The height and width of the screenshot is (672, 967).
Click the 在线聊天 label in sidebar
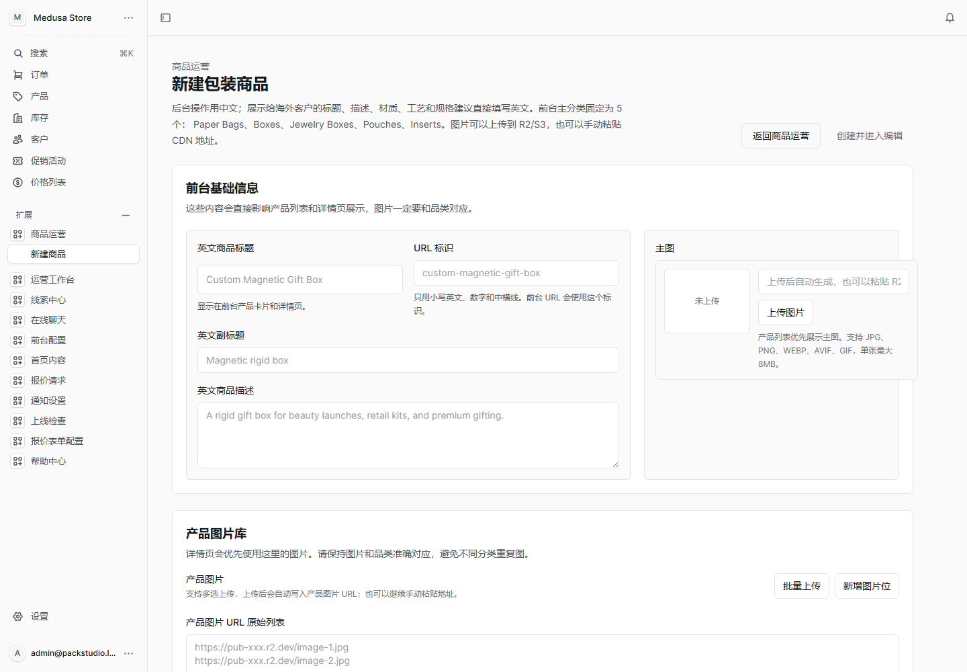coord(48,320)
